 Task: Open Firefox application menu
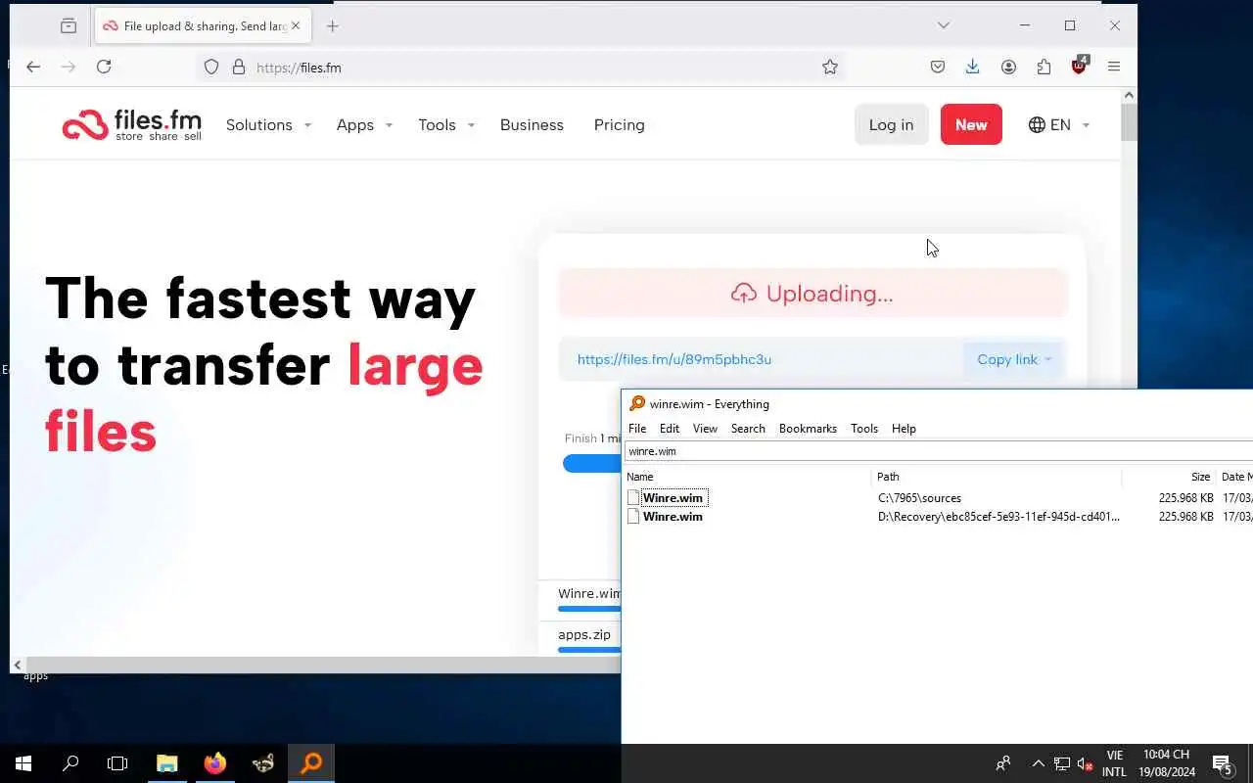[x=1114, y=67]
